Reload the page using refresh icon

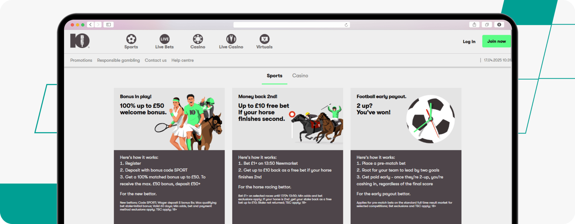[346, 25]
